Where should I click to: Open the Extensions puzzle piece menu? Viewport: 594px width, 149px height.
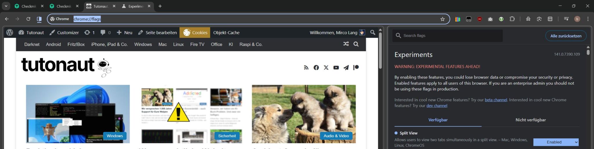click(x=512, y=19)
